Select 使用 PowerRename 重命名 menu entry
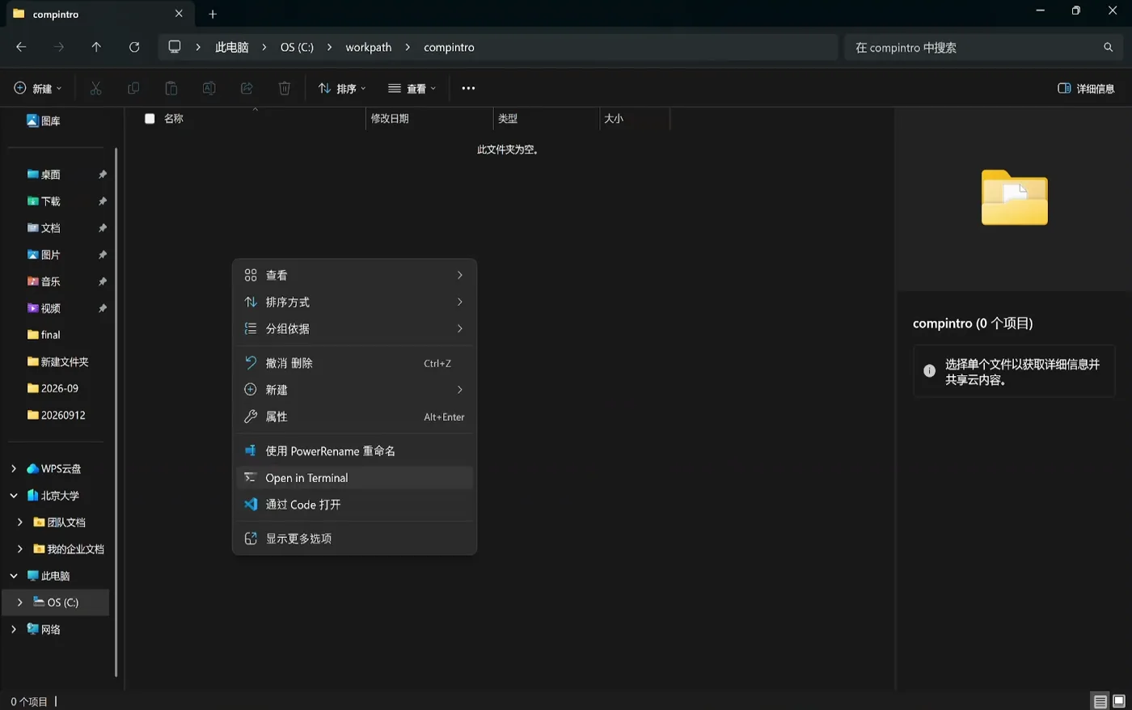 point(354,450)
